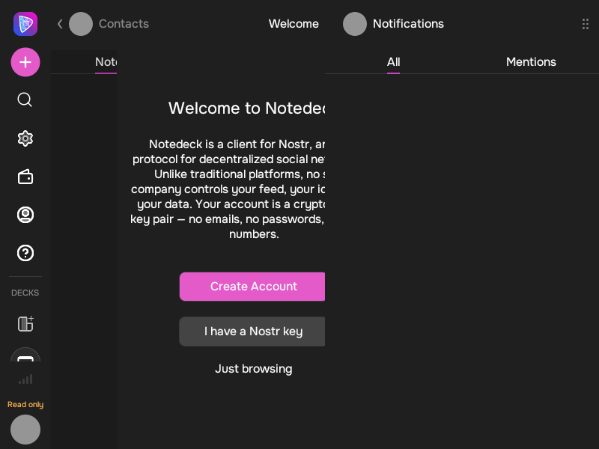Viewport: 599px width, 449px height.
Task: Click the Create Account button
Action: 252,287
